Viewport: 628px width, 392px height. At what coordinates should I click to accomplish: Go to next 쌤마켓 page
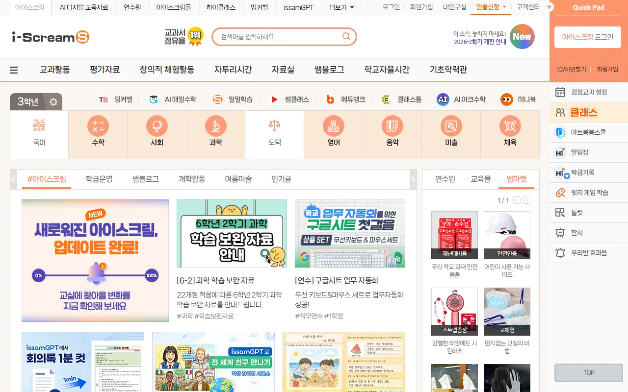(526, 200)
